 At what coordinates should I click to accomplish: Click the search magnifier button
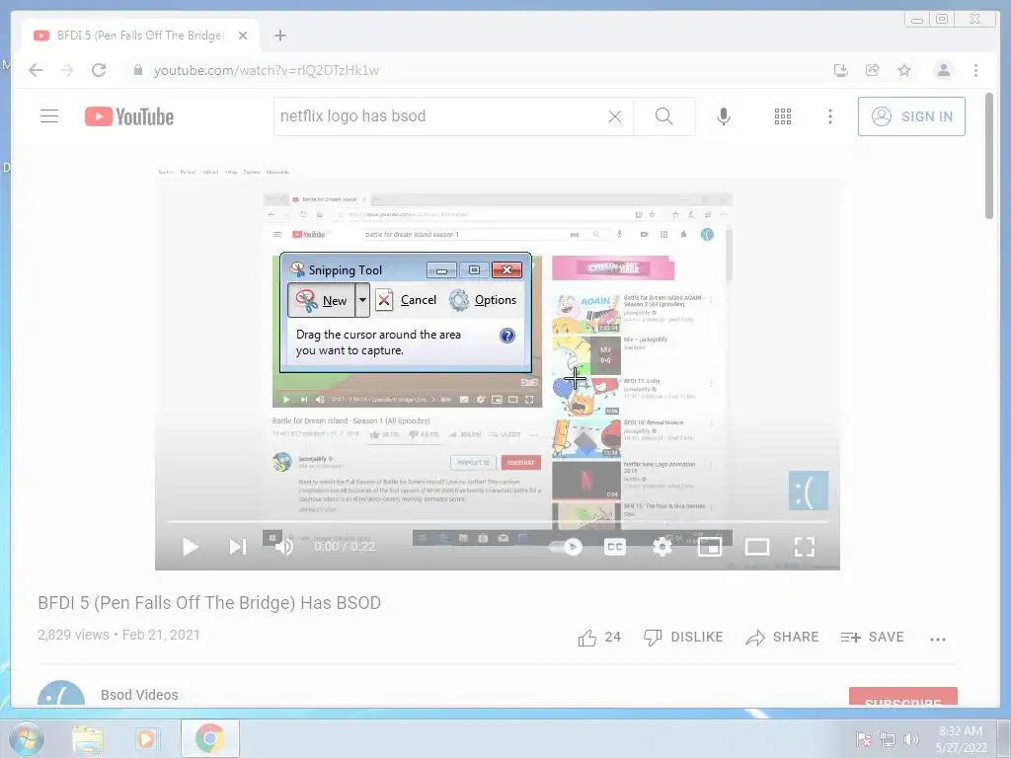(x=664, y=116)
